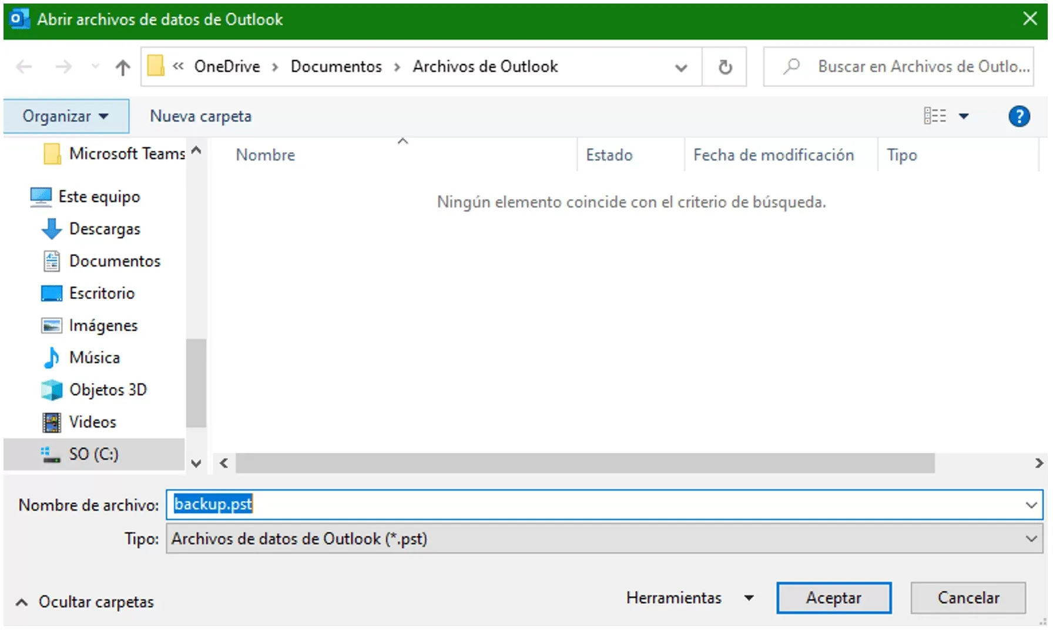Close the Abrir archivos de datos dialog

pyautogui.click(x=1029, y=19)
